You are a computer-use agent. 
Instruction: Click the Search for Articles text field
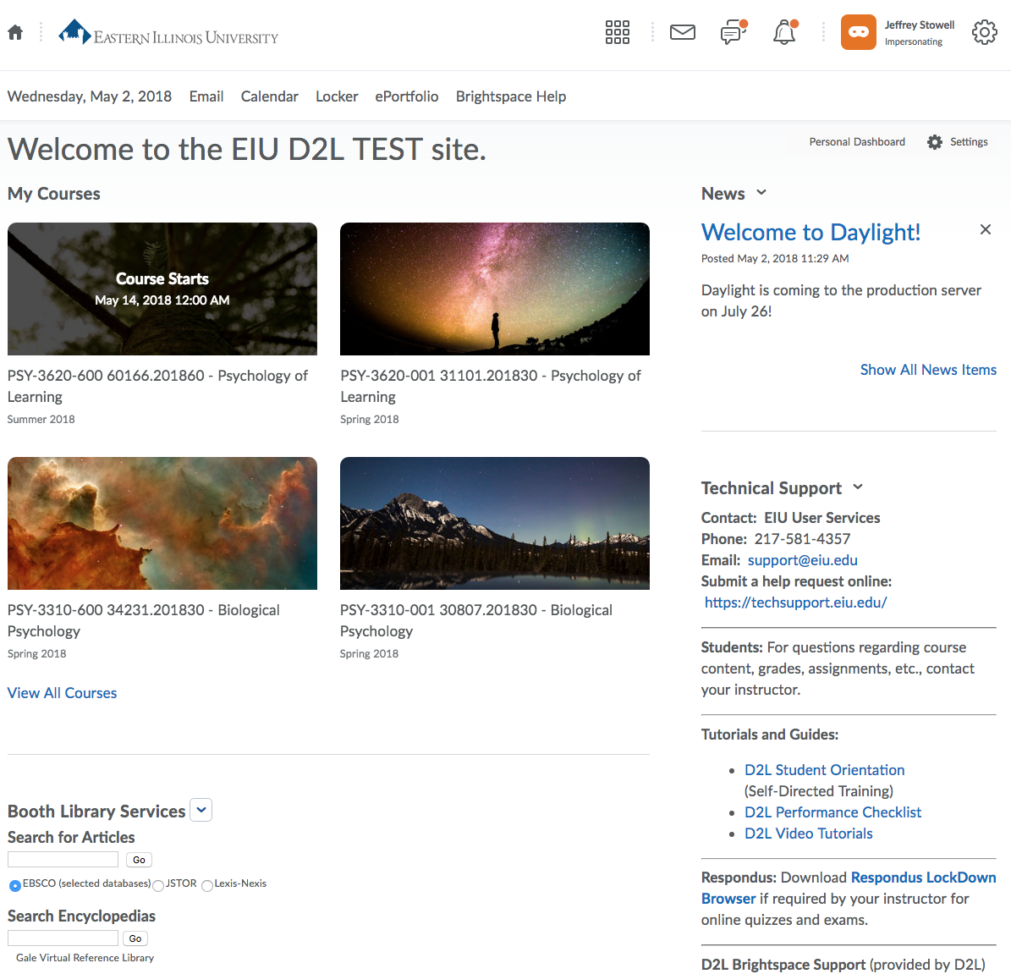pyautogui.click(x=63, y=860)
